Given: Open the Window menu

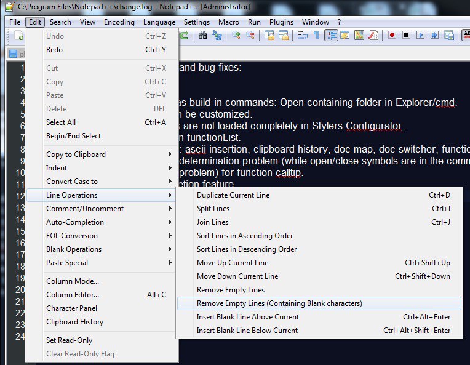Looking at the screenshot, I should point(316,22).
